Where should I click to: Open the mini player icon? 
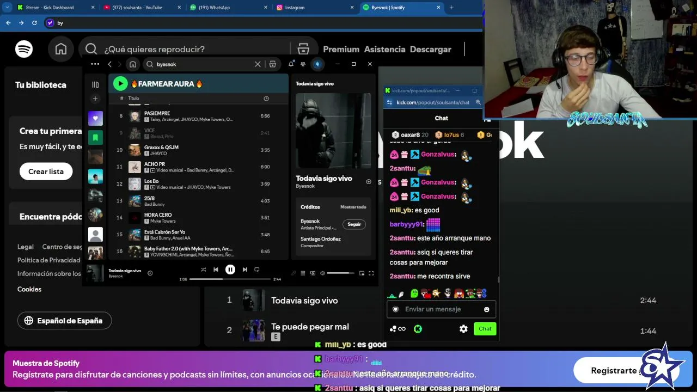coord(362,273)
